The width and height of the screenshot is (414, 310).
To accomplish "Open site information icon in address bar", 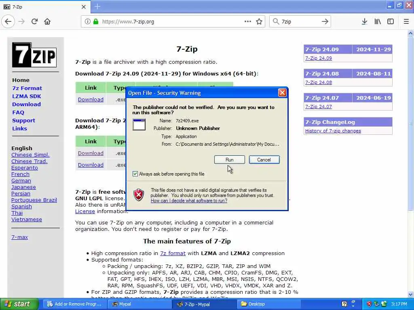I will [88, 21].
